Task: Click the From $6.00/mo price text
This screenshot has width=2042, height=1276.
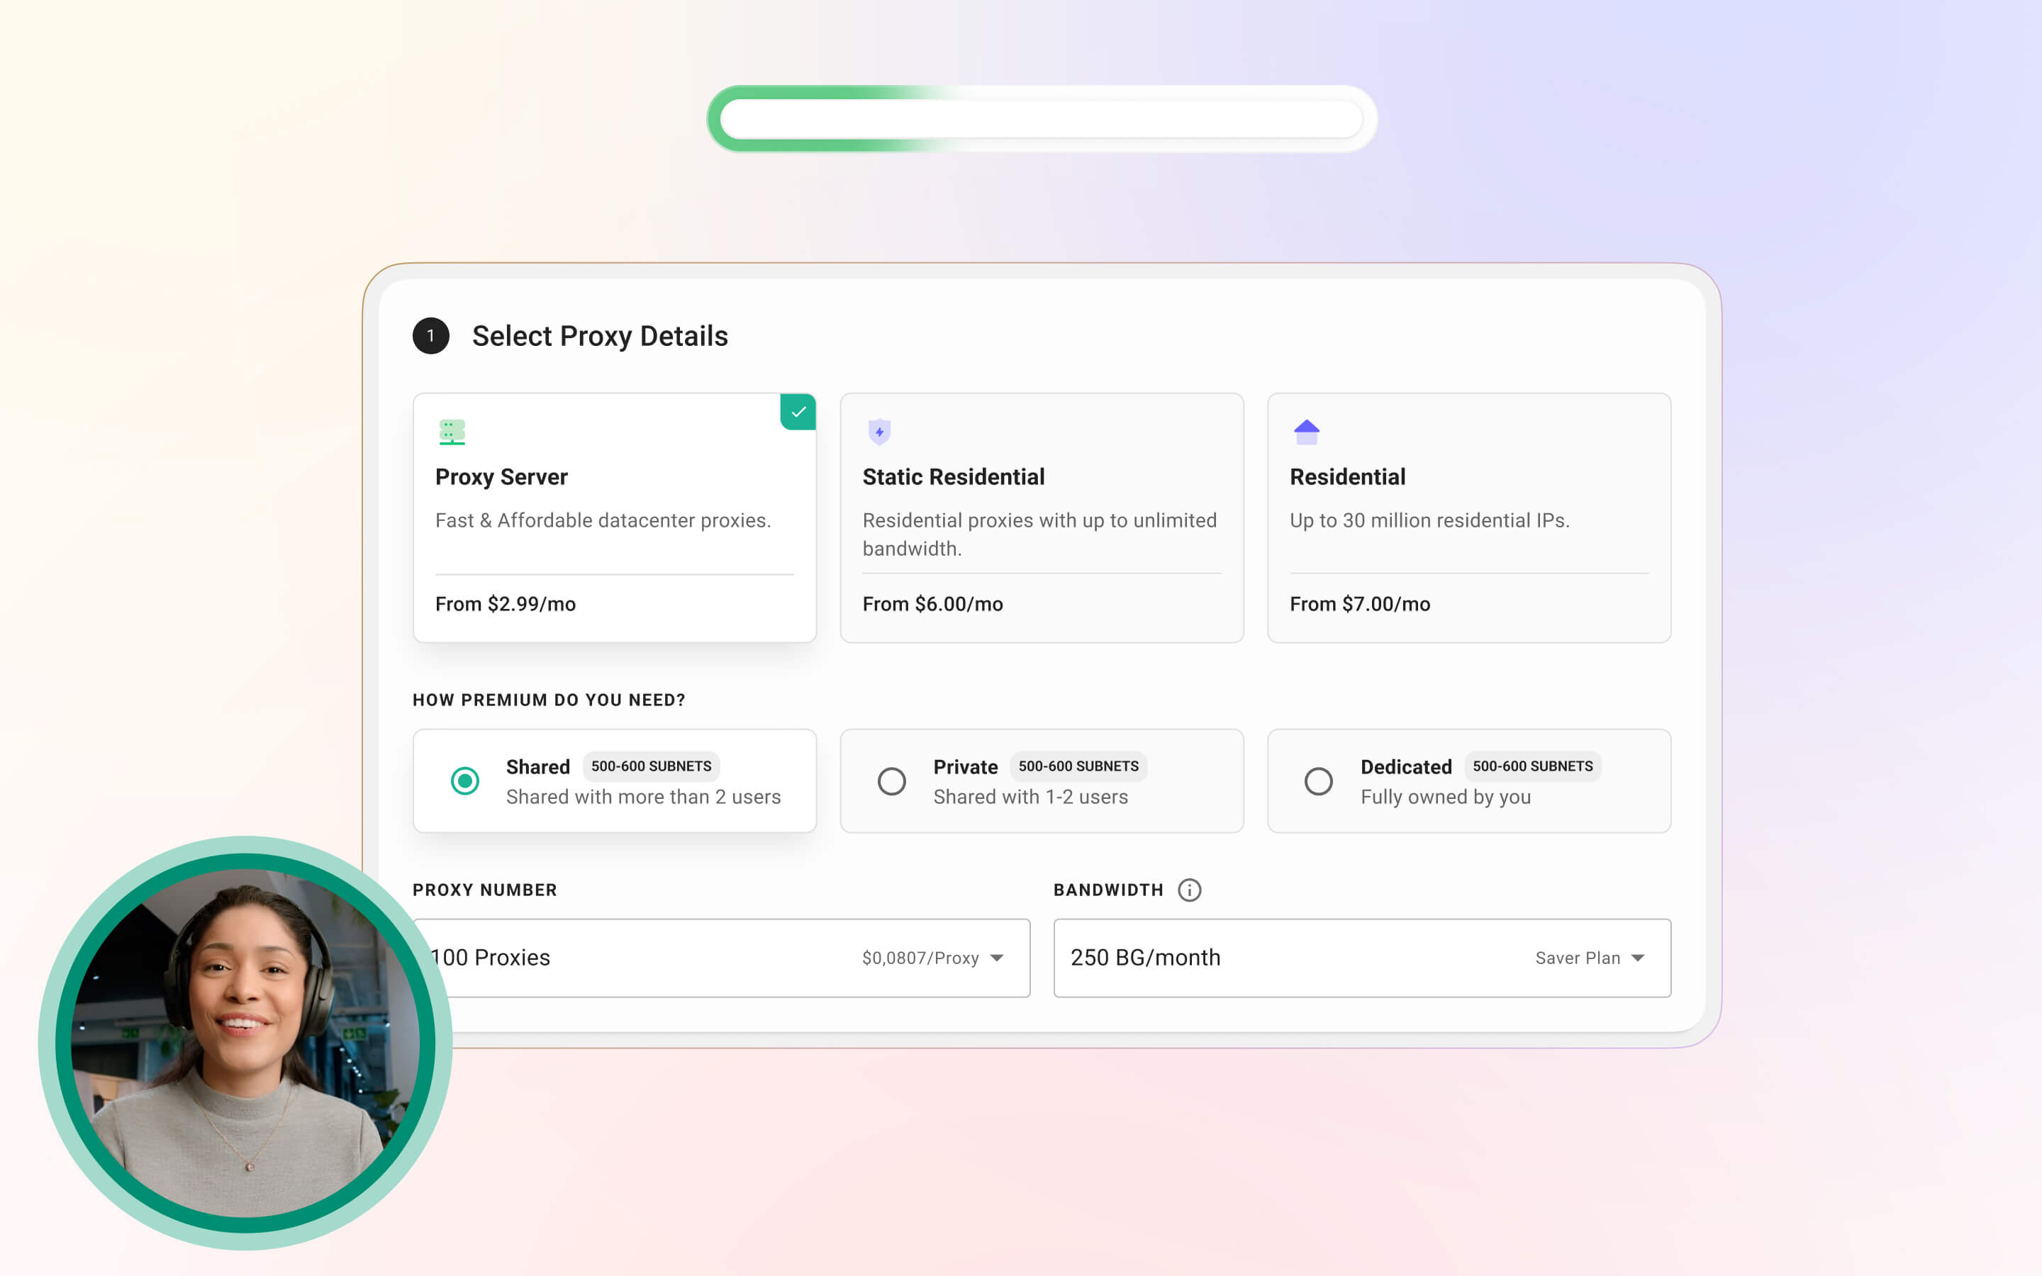Action: click(x=932, y=604)
